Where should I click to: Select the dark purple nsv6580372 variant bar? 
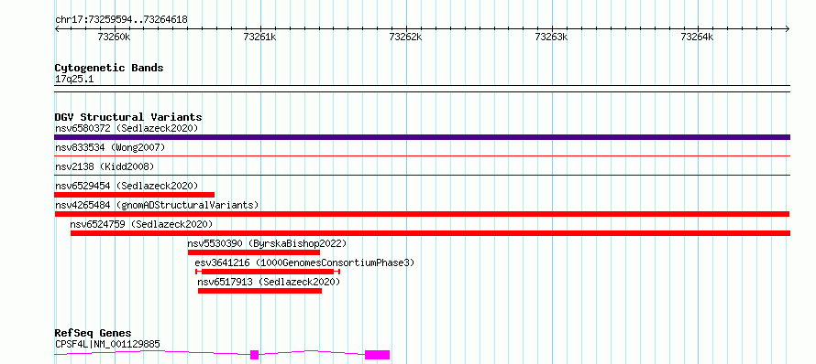pyautogui.click(x=422, y=137)
